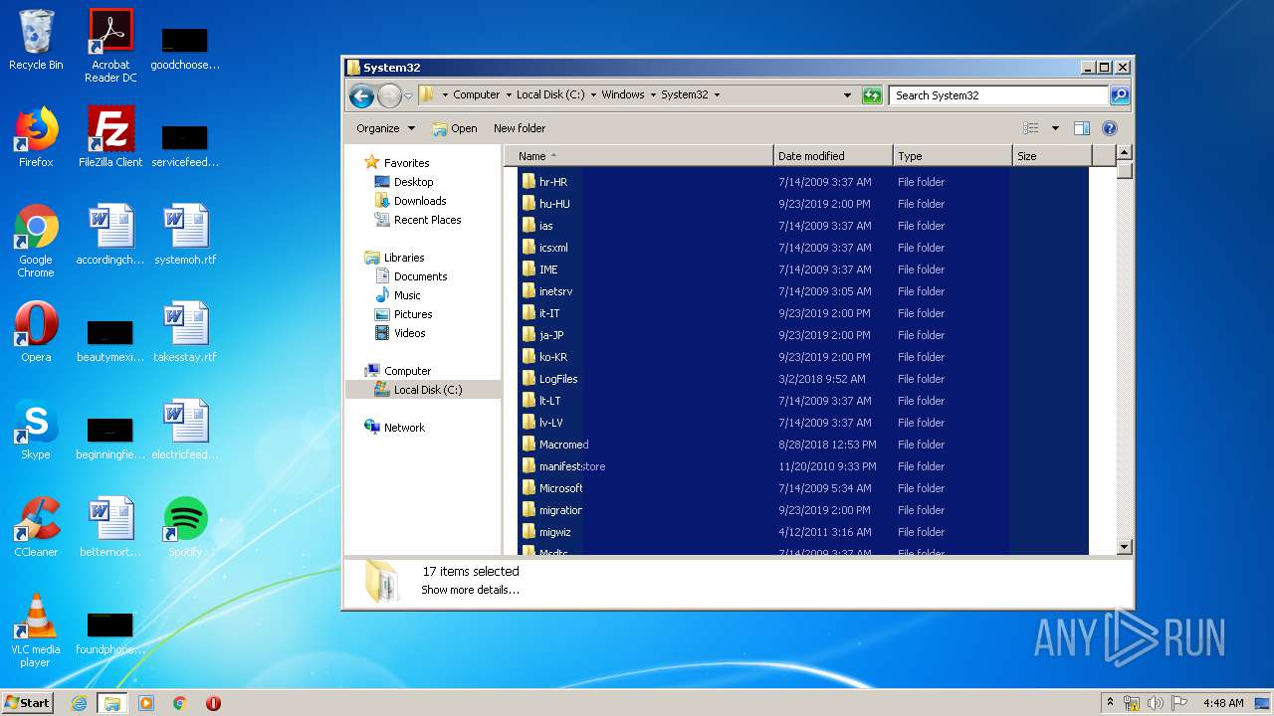Image resolution: width=1274 pixels, height=716 pixels.
Task: Sort by the Date modified column
Action: (833, 156)
